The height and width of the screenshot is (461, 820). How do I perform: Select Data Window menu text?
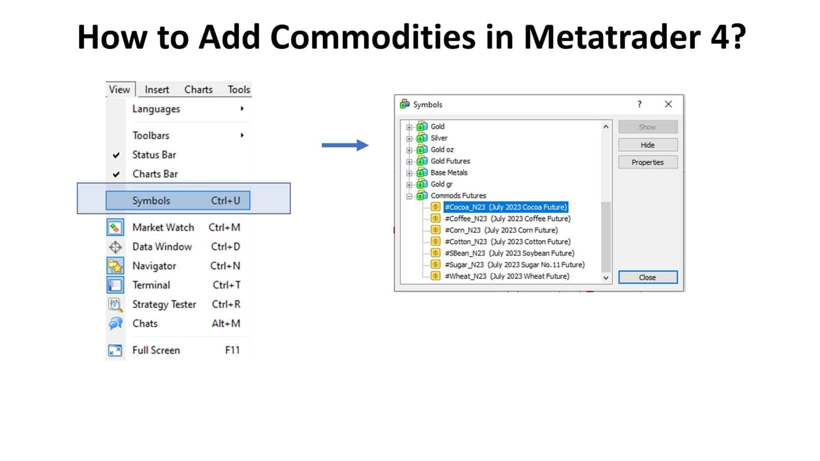(x=162, y=247)
